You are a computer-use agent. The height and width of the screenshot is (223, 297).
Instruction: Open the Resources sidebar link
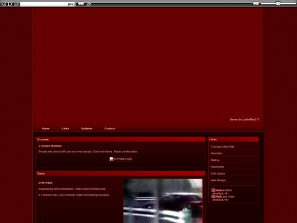217,167
